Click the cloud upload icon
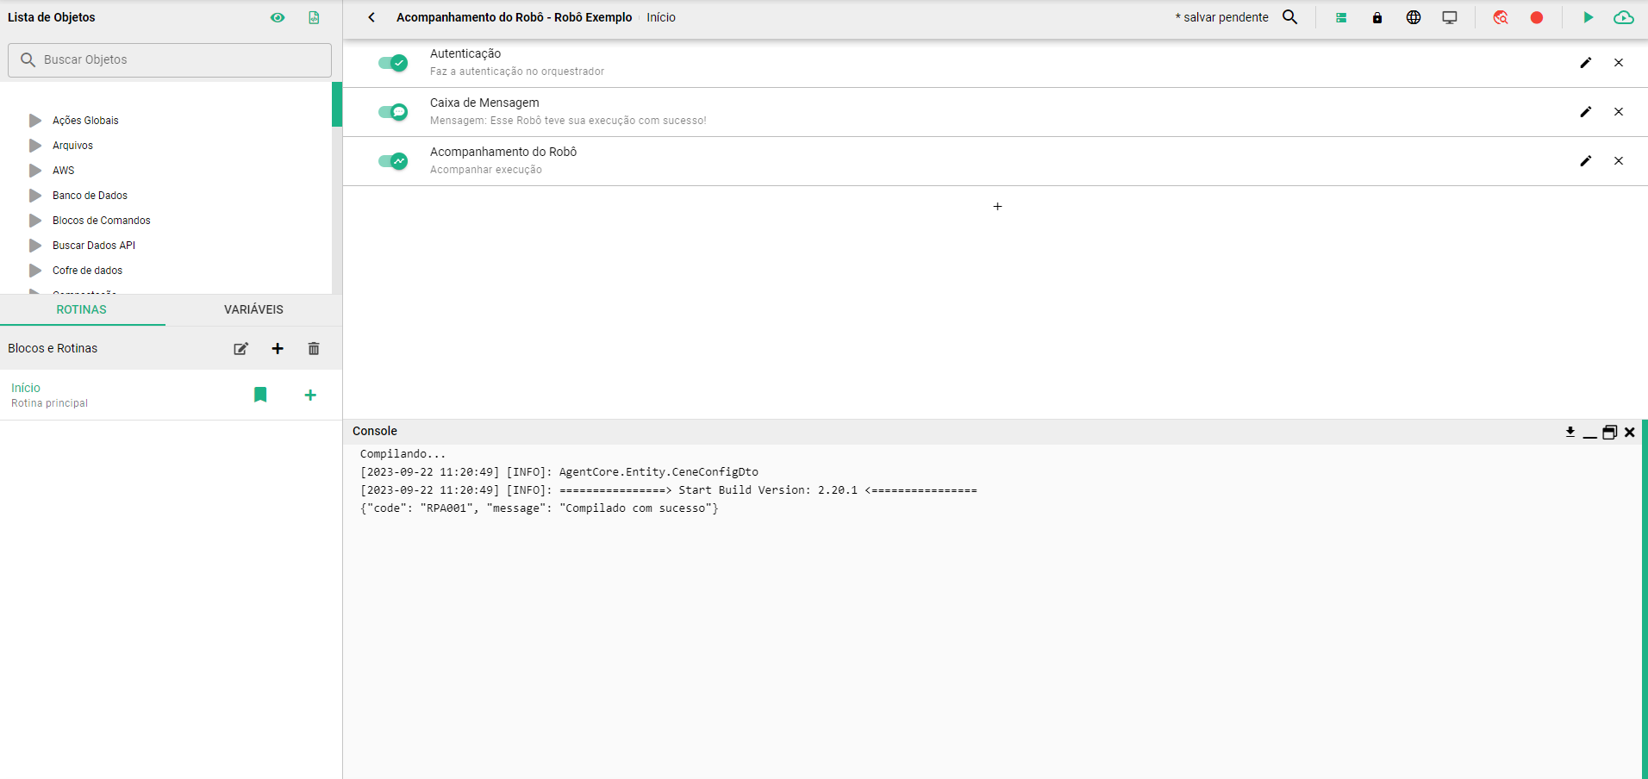Image resolution: width=1648 pixels, height=779 pixels. [1623, 17]
